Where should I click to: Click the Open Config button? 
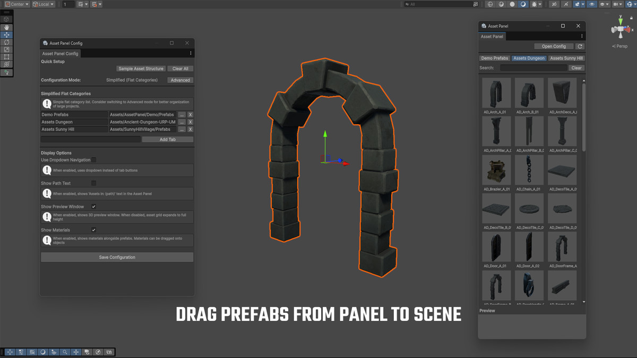click(554, 46)
